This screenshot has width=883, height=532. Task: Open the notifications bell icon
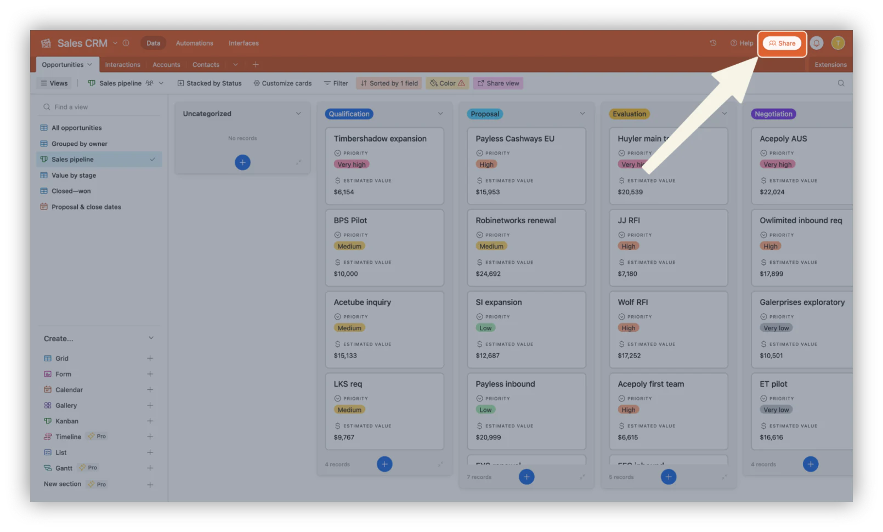pos(817,43)
